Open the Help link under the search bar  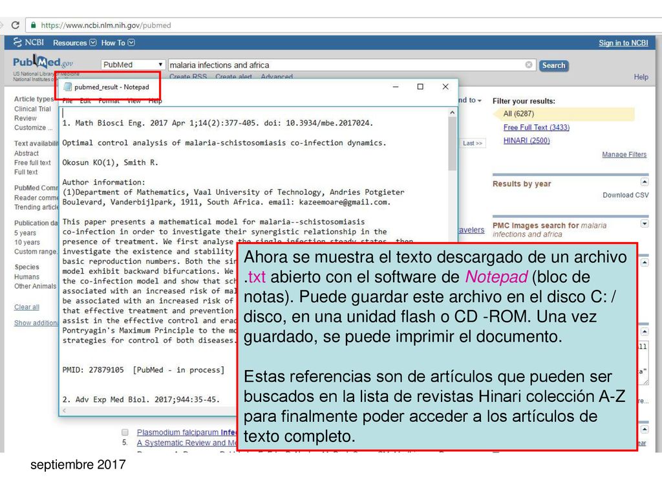click(641, 77)
